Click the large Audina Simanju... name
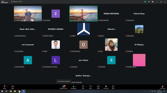Screen dimensions: 167x93 (x=83, y=76)
